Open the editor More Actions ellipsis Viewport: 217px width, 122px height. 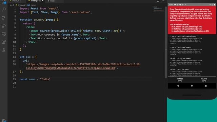pos(163,1)
